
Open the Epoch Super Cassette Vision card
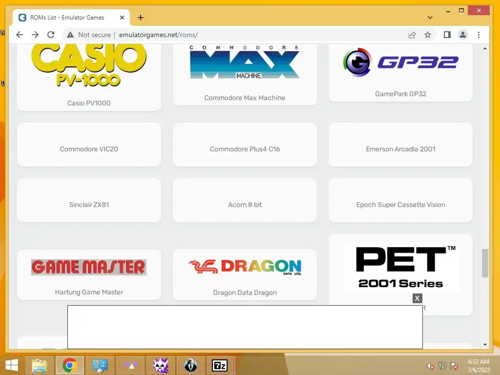click(x=400, y=200)
